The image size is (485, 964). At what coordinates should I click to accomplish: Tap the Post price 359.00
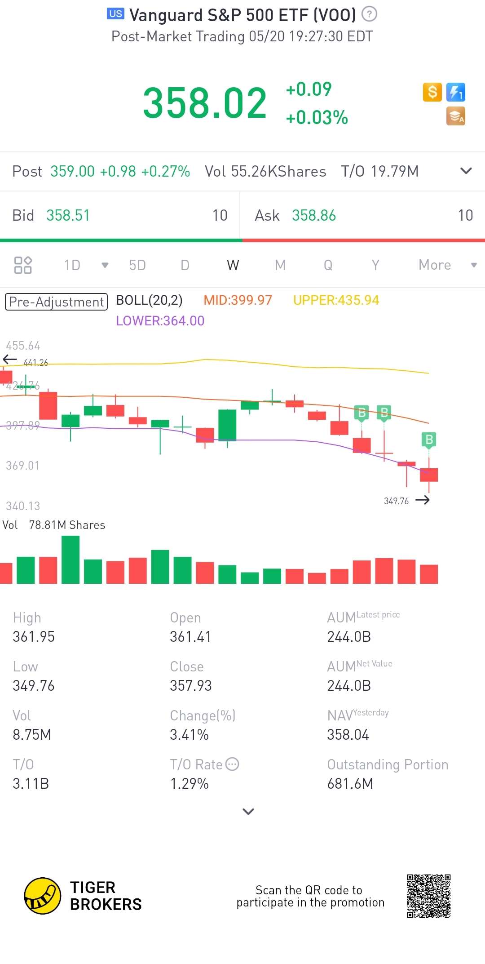click(x=73, y=171)
